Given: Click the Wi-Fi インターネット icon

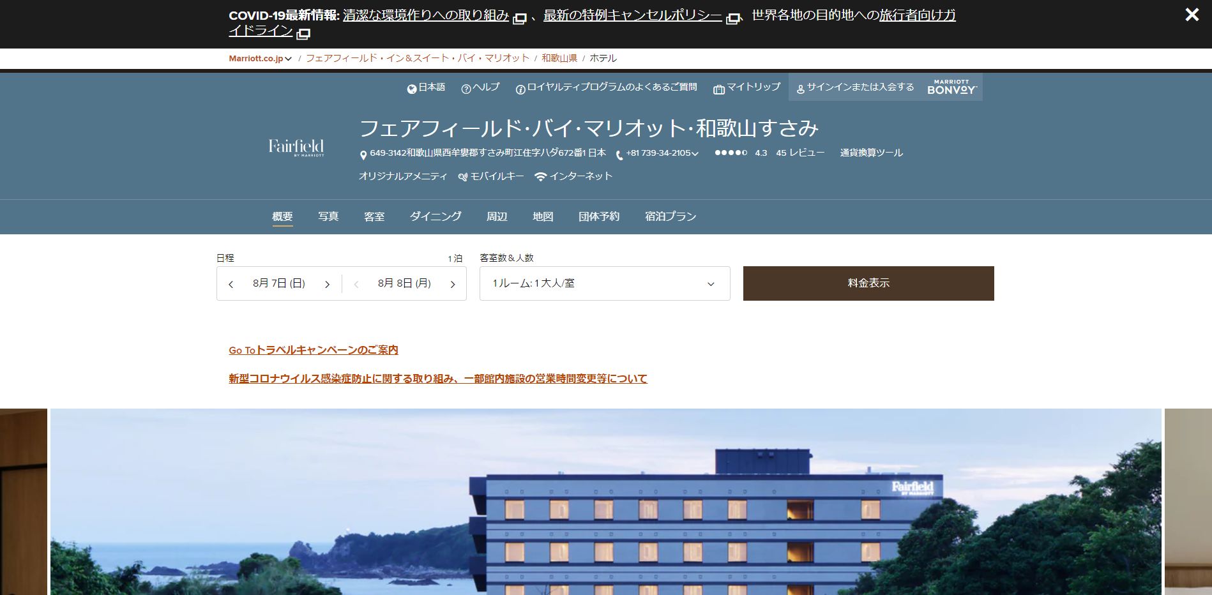Looking at the screenshot, I should (541, 177).
